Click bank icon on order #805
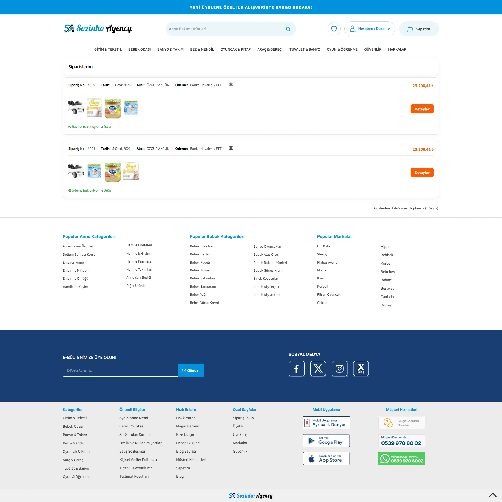 click(x=231, y=84)
